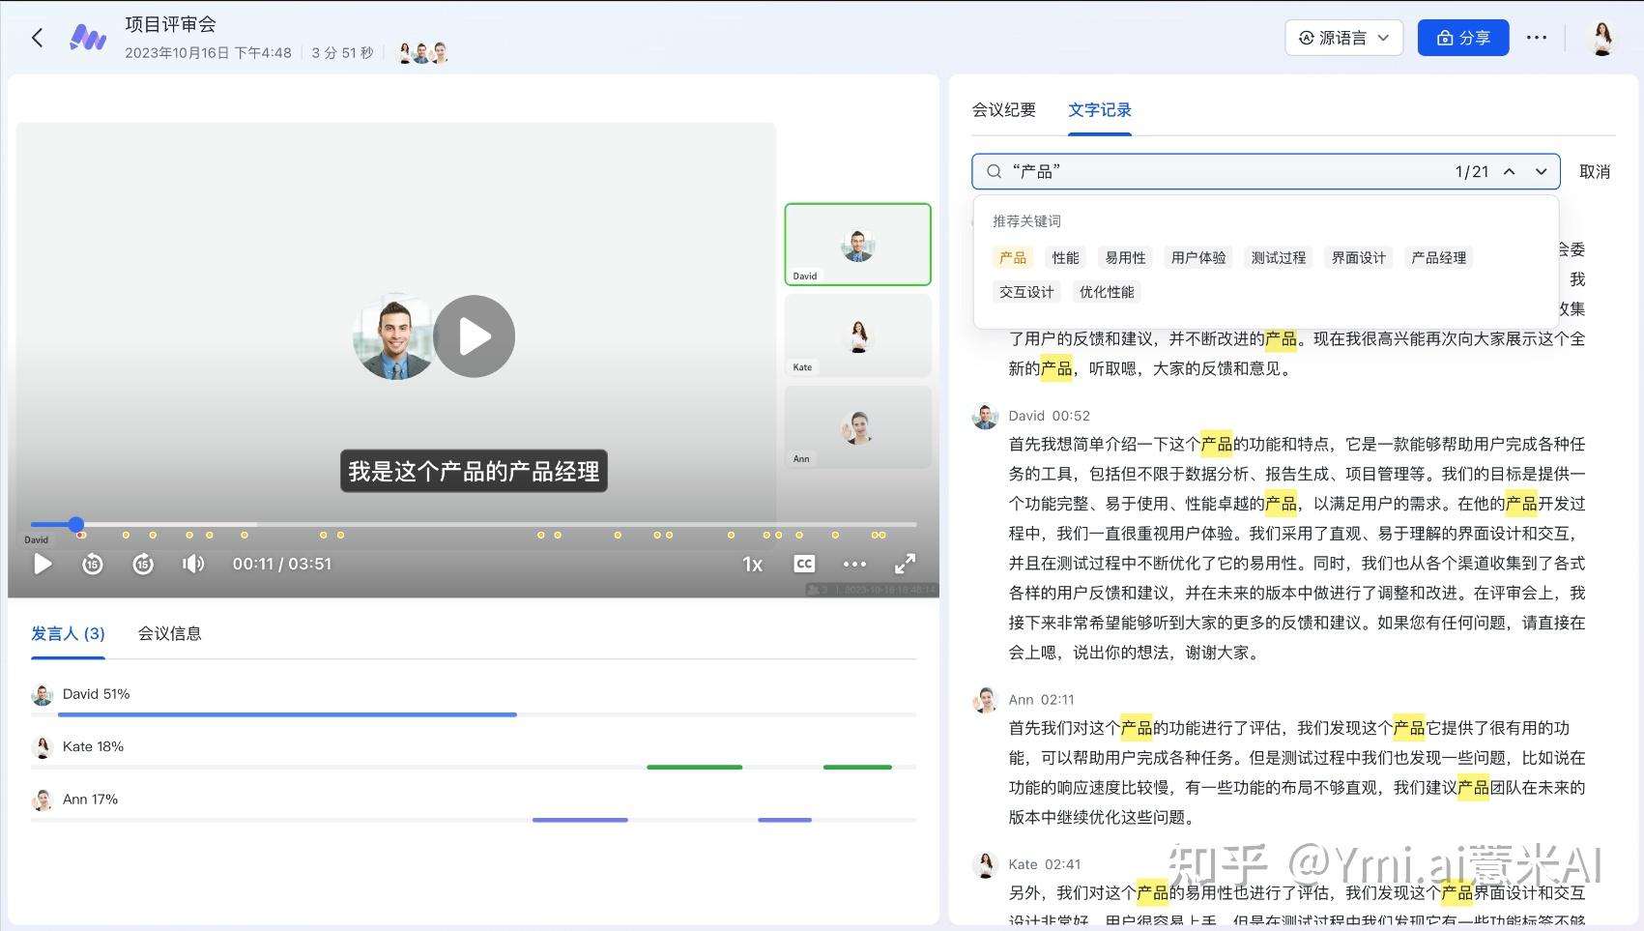Go to next search result chevron
1644x931 pixels.
(x=1541, y=172)
